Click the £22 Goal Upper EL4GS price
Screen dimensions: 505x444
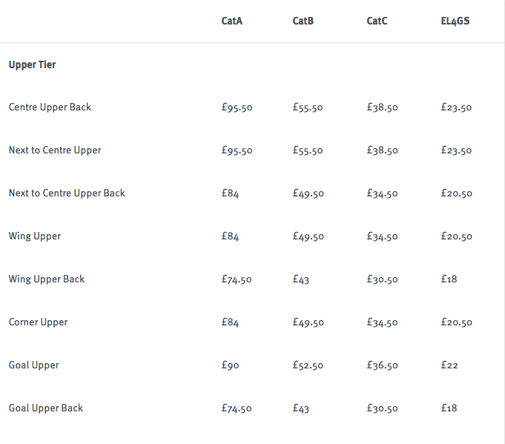click(x=449, y=365)
